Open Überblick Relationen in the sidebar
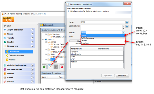This screenshot has width=154, height=94. click(16, 56)
